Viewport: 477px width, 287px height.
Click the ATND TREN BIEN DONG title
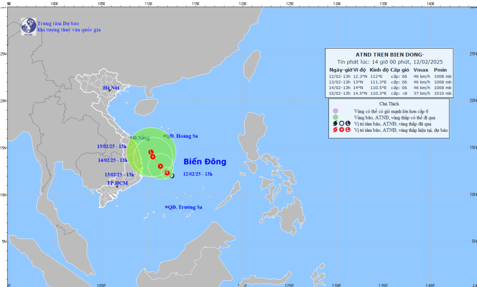(389, 55)
